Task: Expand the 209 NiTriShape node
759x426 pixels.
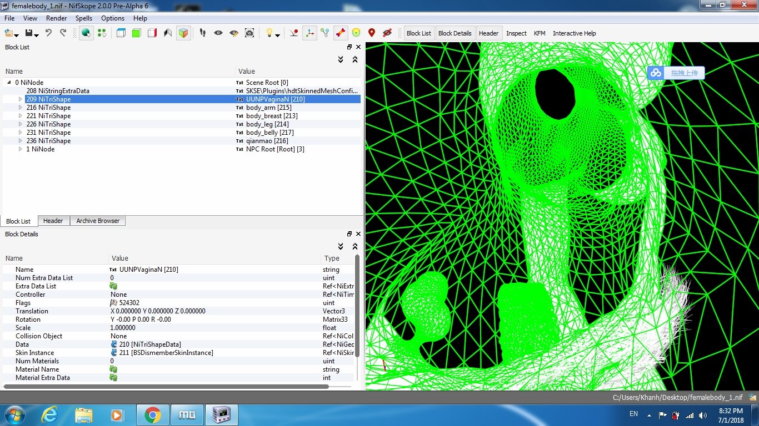Action: coord(21,99)
